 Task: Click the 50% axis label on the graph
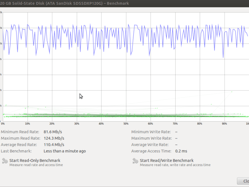pyautogui.click(x=126, y=123)
